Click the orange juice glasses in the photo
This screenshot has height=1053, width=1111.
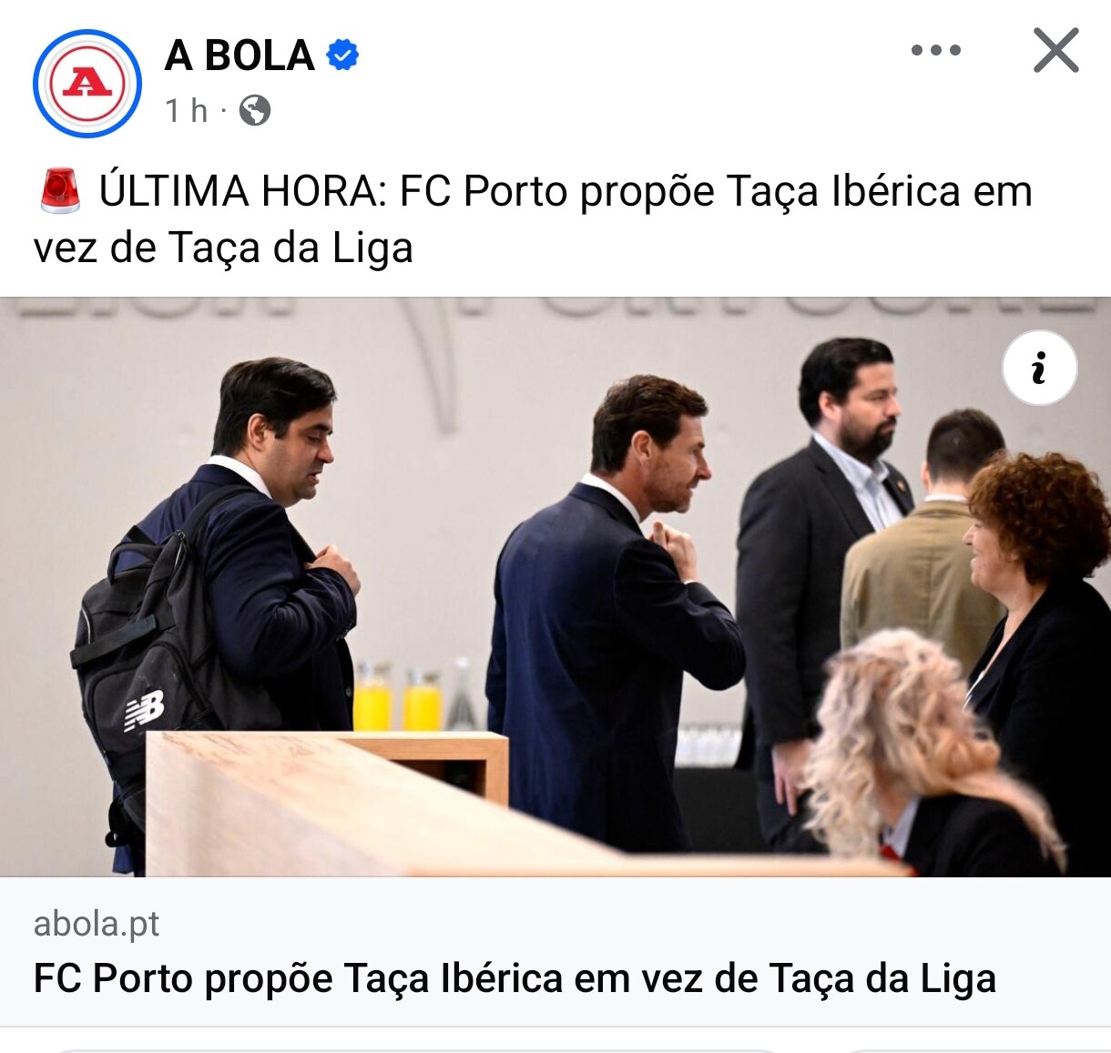click(x=397, y=696)
